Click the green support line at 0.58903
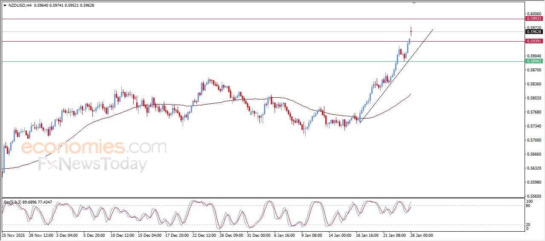 pos(262,61)
